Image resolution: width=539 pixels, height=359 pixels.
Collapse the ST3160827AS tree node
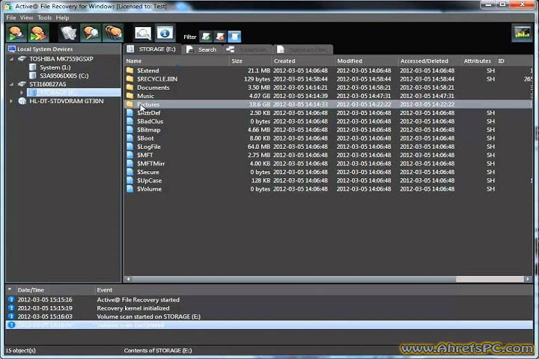(x=11, y=85)
